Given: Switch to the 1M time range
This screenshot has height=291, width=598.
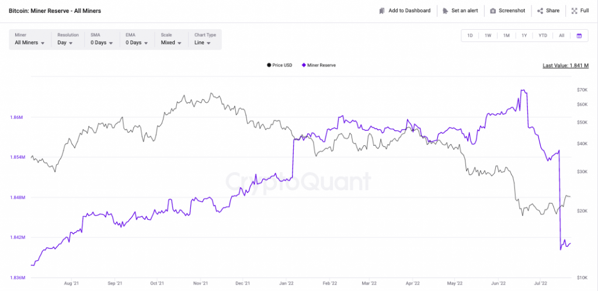Looking at the screenshot, I should [506, 36].
